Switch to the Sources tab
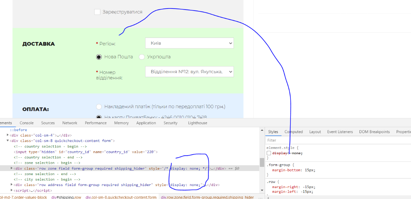The image size is (411, 199). tap(48, 123)
